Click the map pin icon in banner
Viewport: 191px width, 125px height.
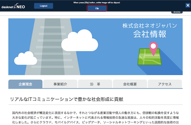click(153, 49)
